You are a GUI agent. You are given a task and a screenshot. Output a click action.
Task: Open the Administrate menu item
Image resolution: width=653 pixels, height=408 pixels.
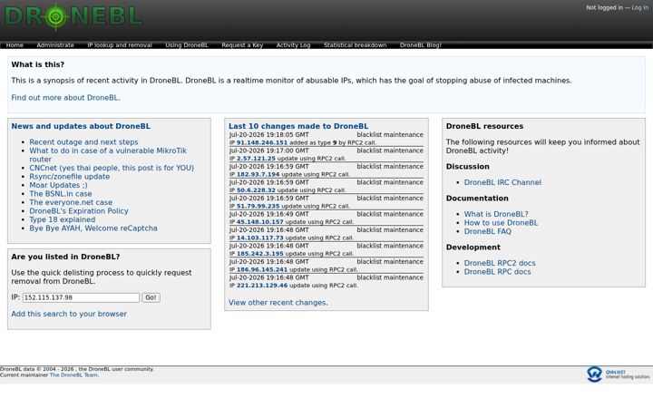point(55,45)
